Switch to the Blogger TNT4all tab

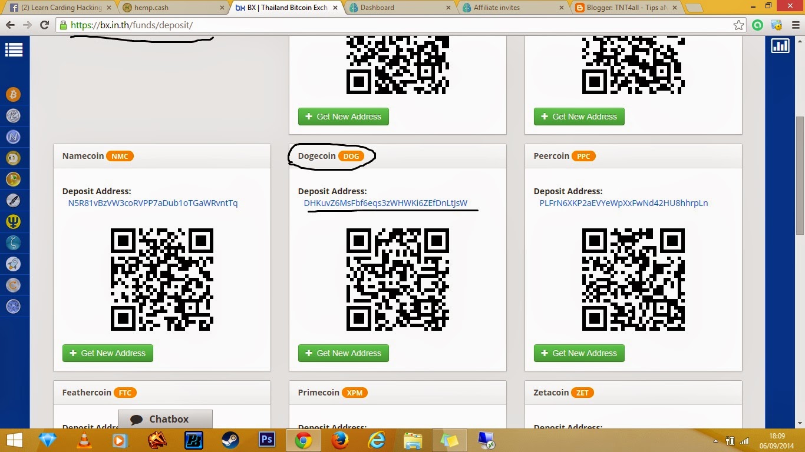[625, 8]
